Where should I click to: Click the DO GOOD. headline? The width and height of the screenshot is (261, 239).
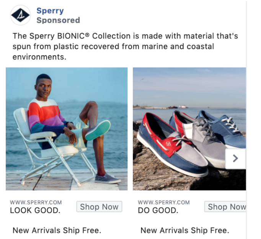(158, 210)
